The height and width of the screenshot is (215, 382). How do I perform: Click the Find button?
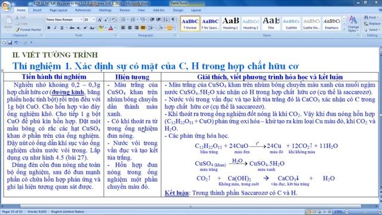[x=371, y=17]
